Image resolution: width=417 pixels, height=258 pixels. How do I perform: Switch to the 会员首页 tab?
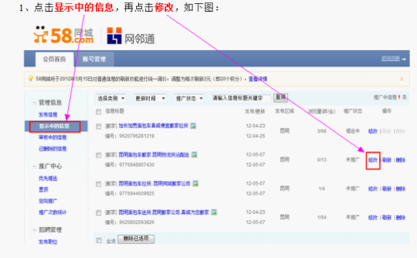(55, 59)
